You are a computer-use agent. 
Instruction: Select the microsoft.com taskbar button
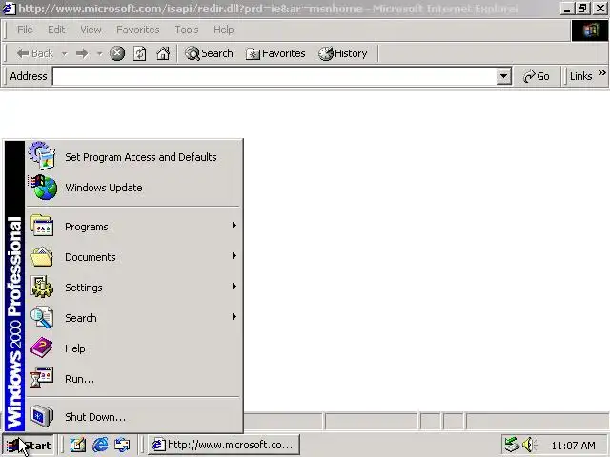pyautogui.click(x=224, y=445)
